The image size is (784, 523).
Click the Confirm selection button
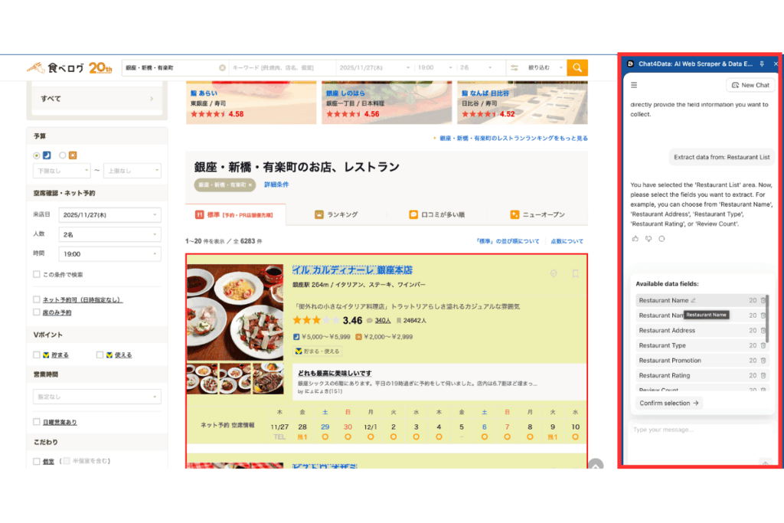[x=669, y=403]
